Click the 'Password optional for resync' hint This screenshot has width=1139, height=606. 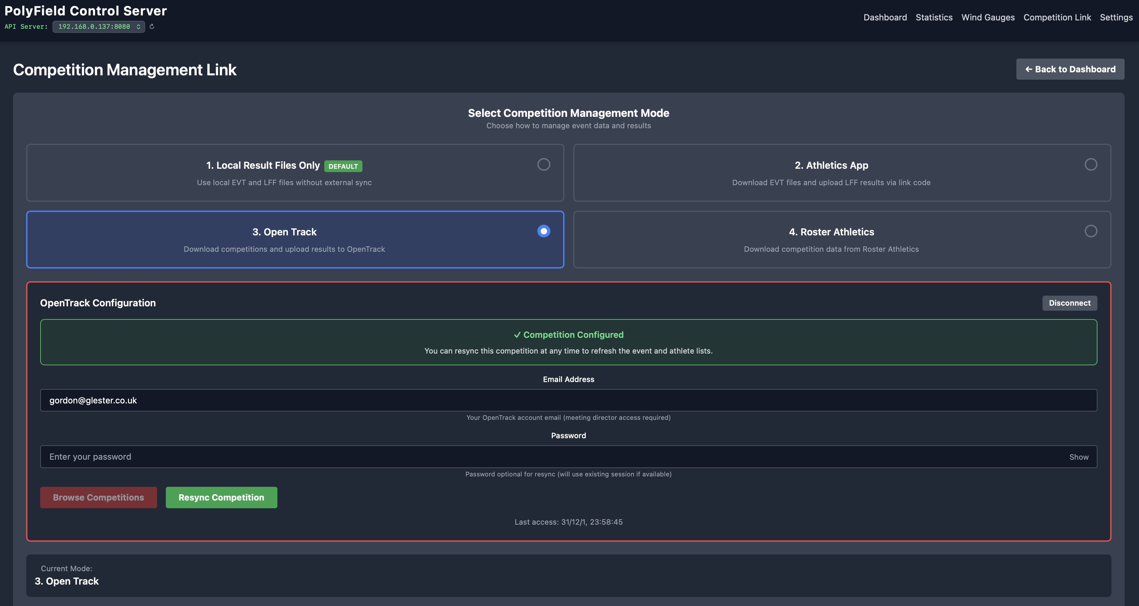[568, 474]
